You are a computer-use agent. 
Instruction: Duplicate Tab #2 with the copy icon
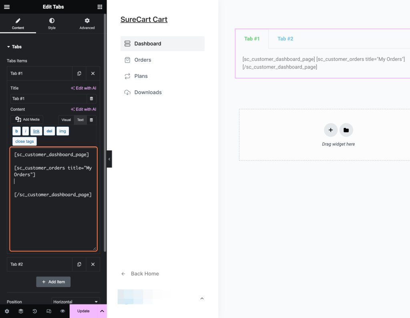(x=79, y=264)
